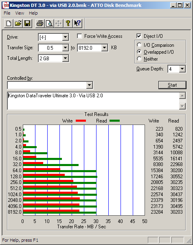Click the write value 15384 for 64.0
This screenshot has width=193, height=245.
pyautogui.click(x=157, y=171)
